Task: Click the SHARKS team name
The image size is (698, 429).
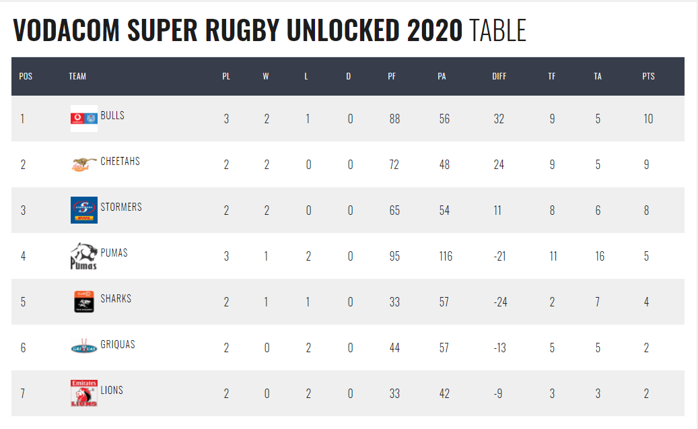Action: (116, 299)
